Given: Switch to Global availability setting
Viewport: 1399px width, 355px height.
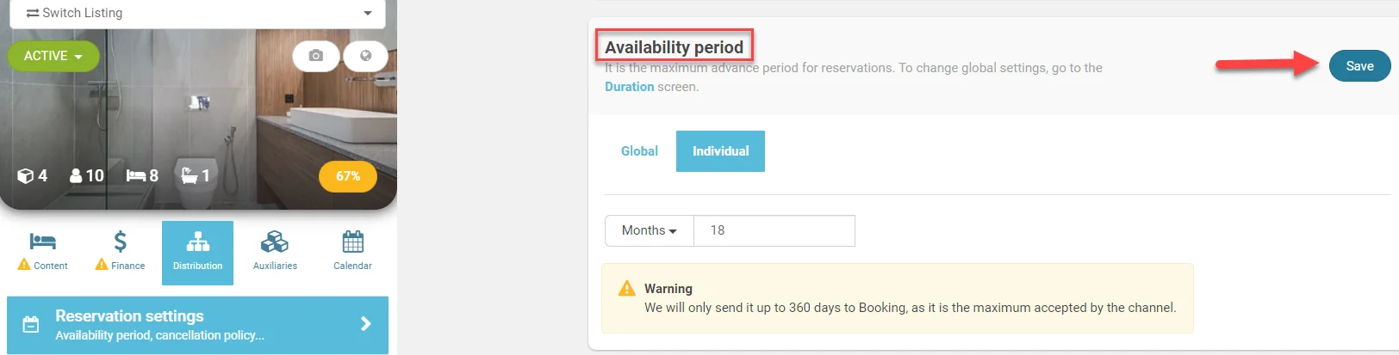Looking at the screenshot, I should point(639,151).
